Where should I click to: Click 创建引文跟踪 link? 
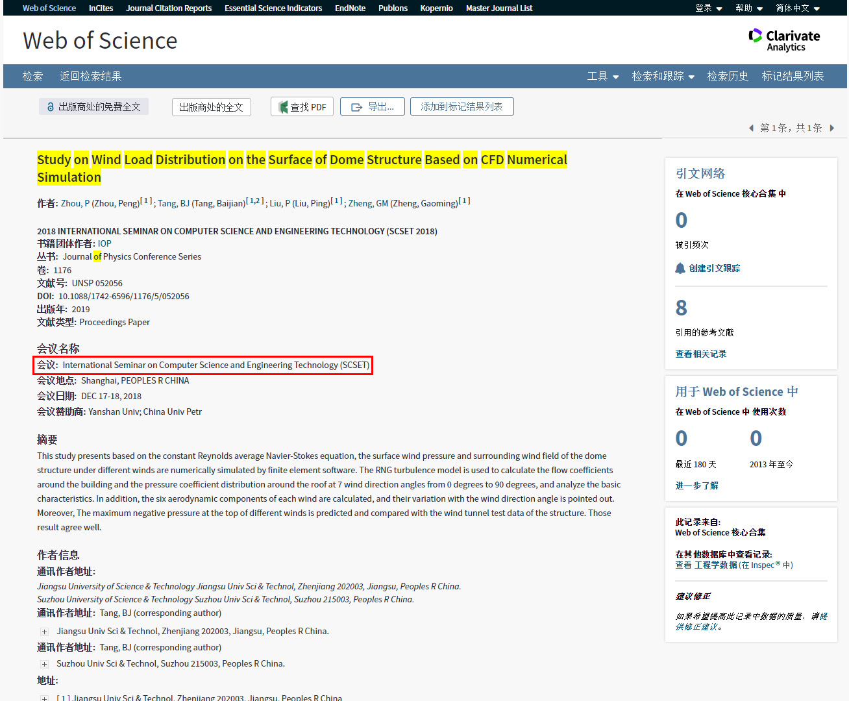pyautogui.click(x=715, y=268)
